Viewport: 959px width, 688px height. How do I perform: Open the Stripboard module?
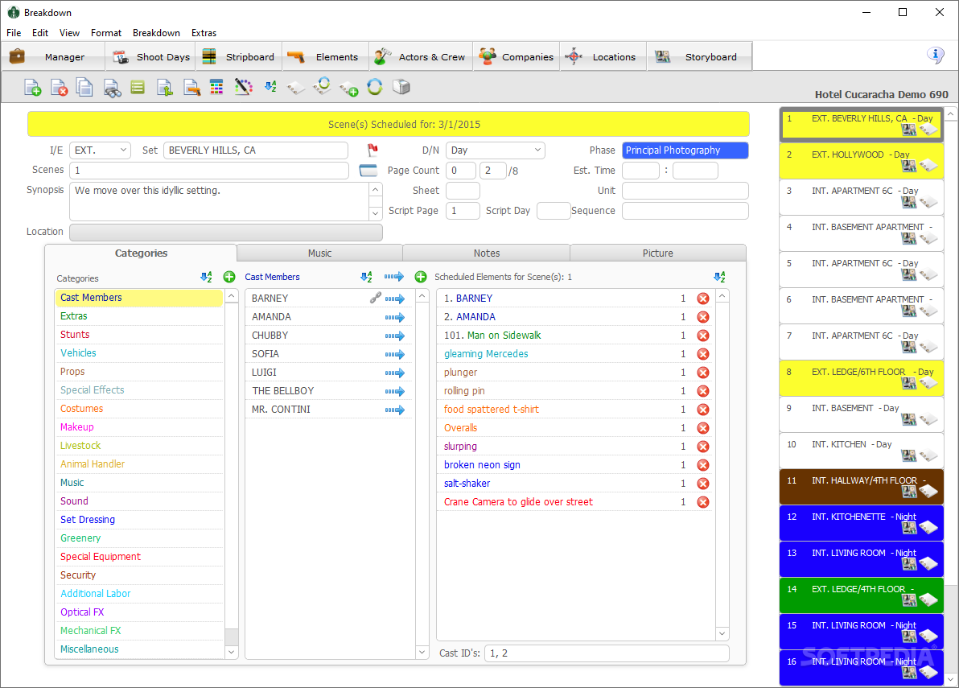(239, 57)
